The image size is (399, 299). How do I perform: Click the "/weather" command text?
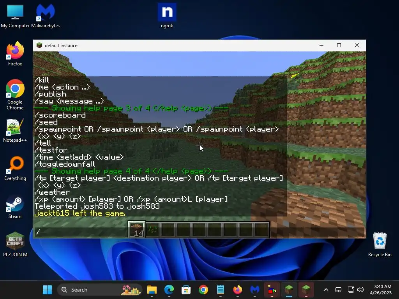[52, 192]
